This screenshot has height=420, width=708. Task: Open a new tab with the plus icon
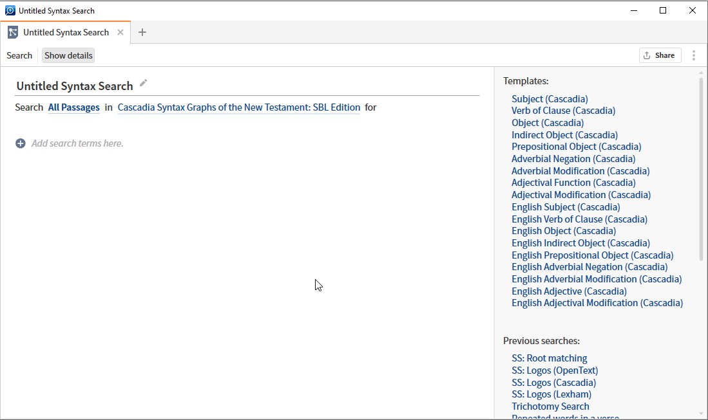coord(142,32)
